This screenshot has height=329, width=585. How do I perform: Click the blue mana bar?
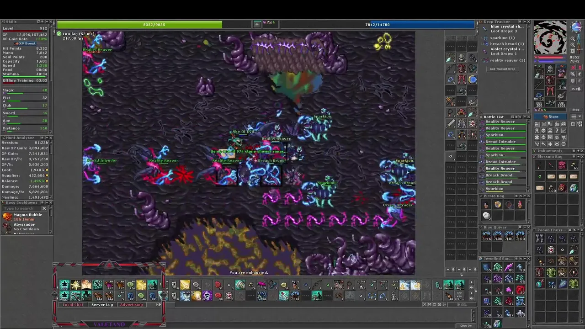coord(378,24)
